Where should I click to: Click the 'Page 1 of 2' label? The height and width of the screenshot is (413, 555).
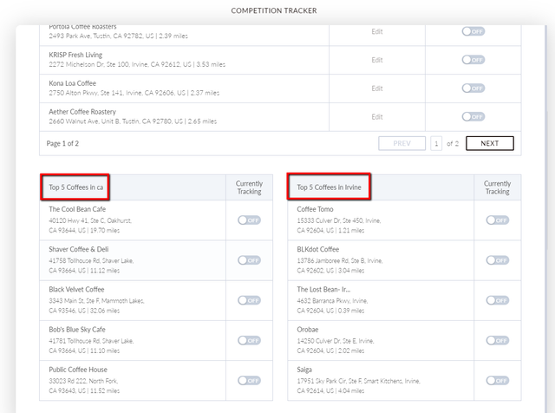coord(62,143)
